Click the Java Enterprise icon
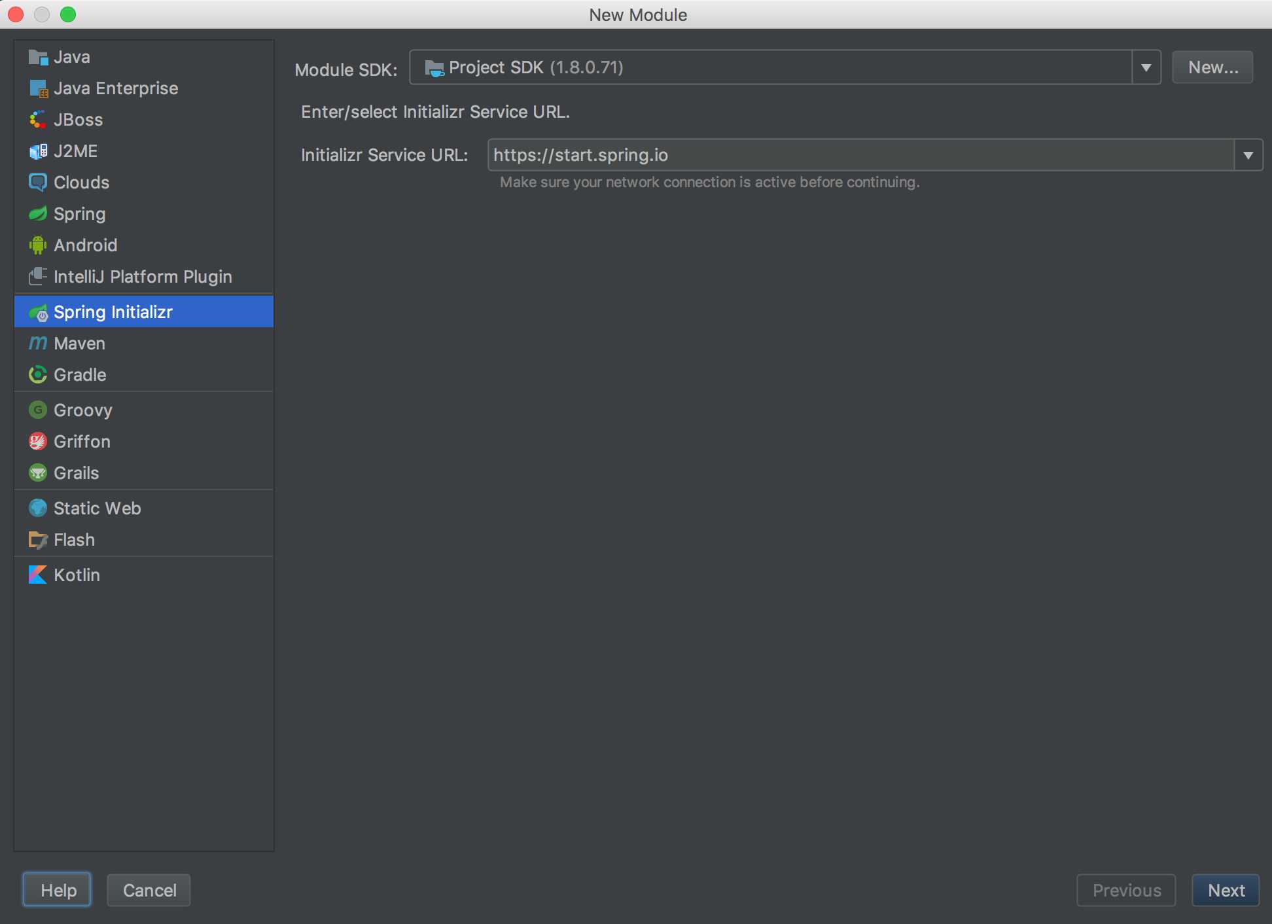1272x924 pixels. (x=38, y=88)
